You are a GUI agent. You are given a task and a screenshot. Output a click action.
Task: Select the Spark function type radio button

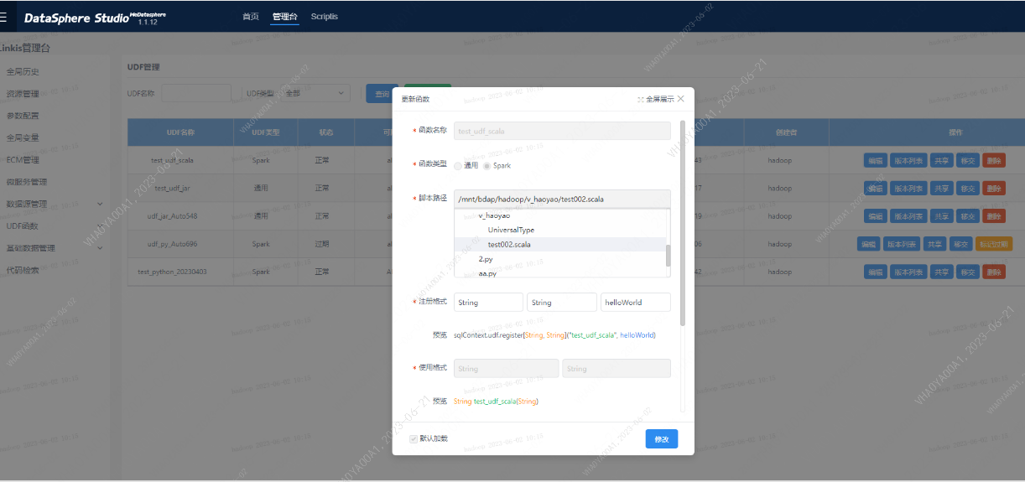pos(486,166)
